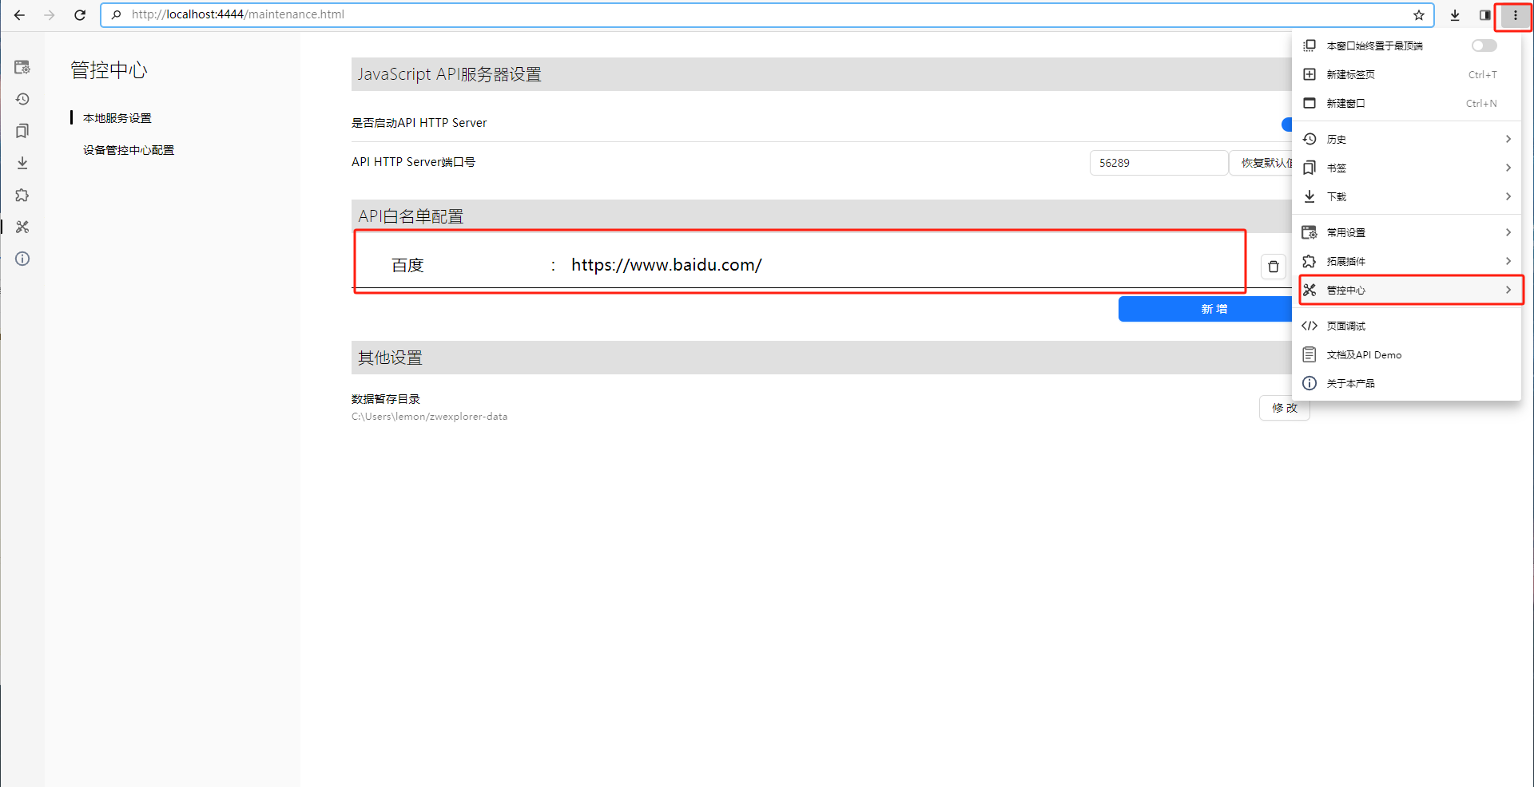Open bookmarks icon in left sidebar
This screenshot has width=1534, height=787.
pos(22,131)
